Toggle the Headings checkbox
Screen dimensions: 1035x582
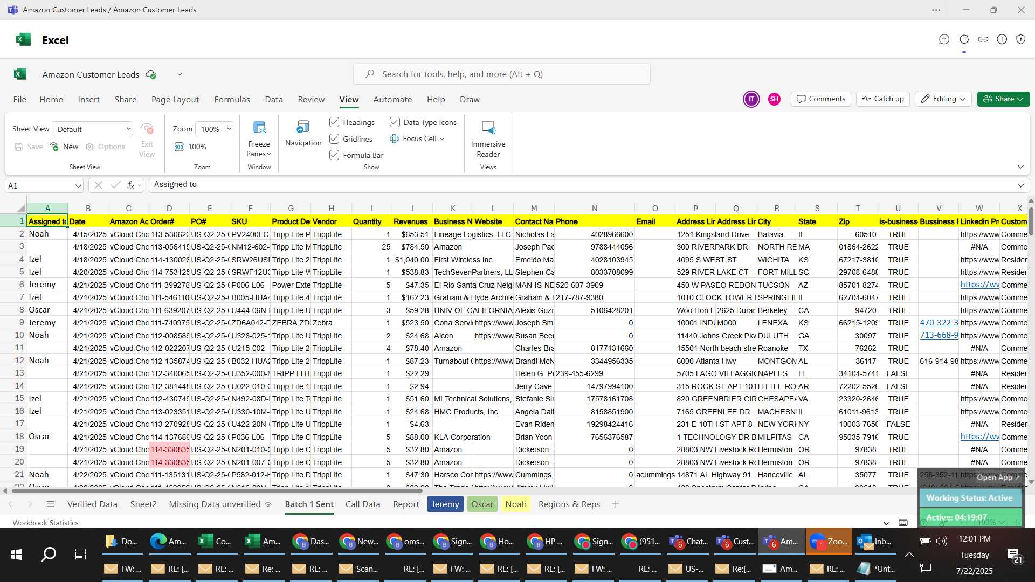(x=334, y=122)
